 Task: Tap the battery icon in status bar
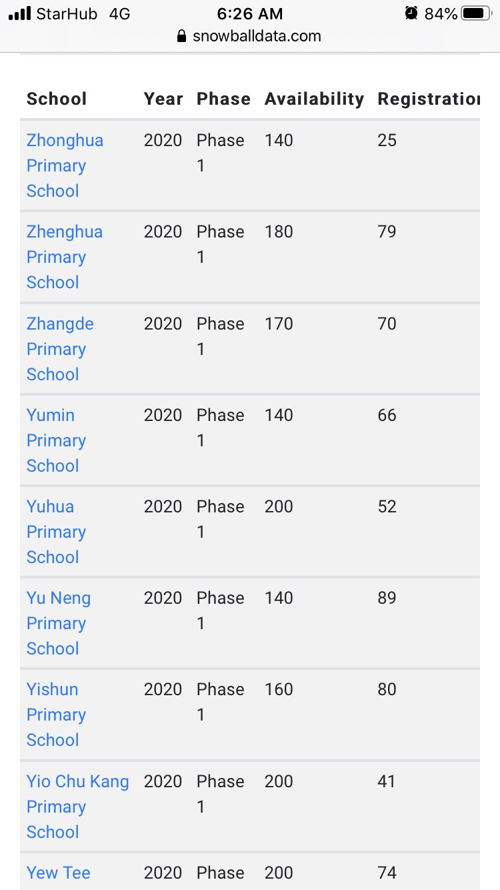(476, 13)
